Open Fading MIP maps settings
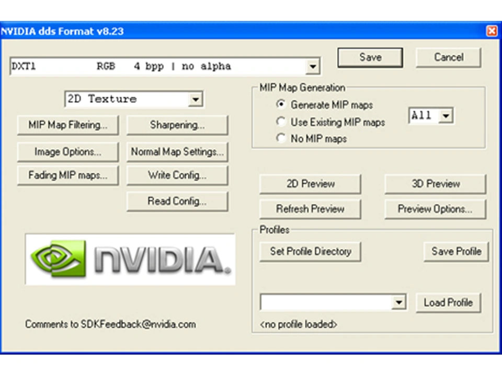 [x=68, y=175]
